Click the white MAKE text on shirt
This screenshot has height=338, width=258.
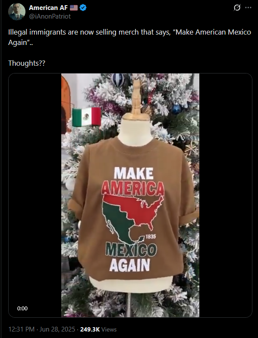[x=134, y=173]
